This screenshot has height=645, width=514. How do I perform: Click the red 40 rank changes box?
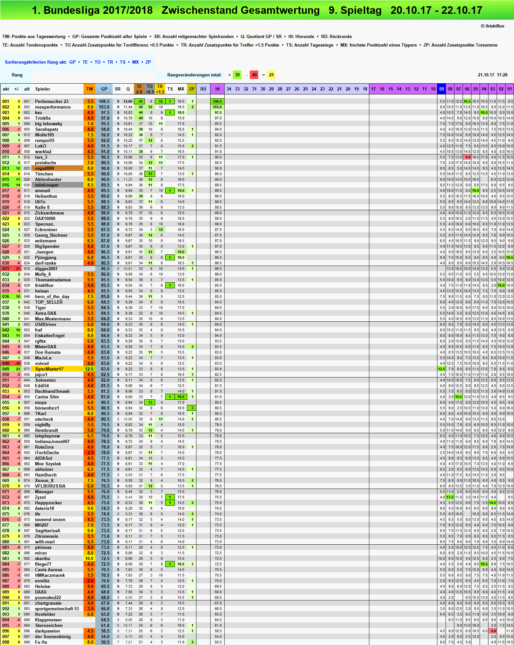(254, 75)
